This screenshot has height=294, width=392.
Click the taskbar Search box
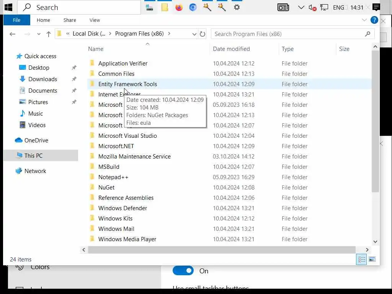tap(79, 8)
